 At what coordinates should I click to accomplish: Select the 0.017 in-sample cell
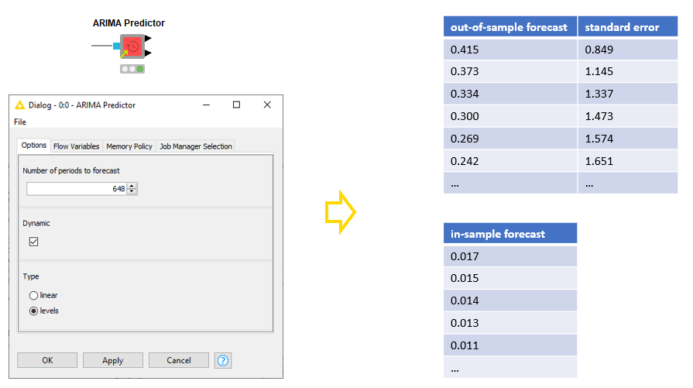coord(510,256)
